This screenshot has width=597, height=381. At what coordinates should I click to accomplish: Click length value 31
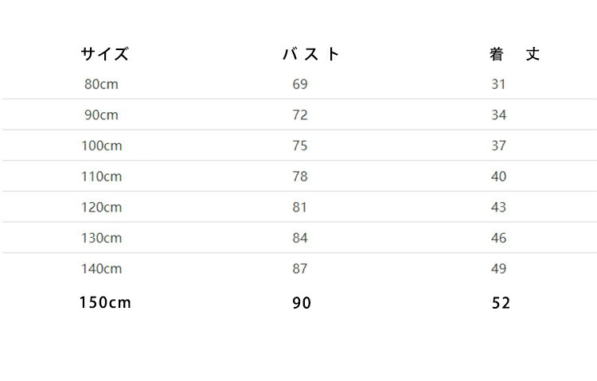(498, 84)
